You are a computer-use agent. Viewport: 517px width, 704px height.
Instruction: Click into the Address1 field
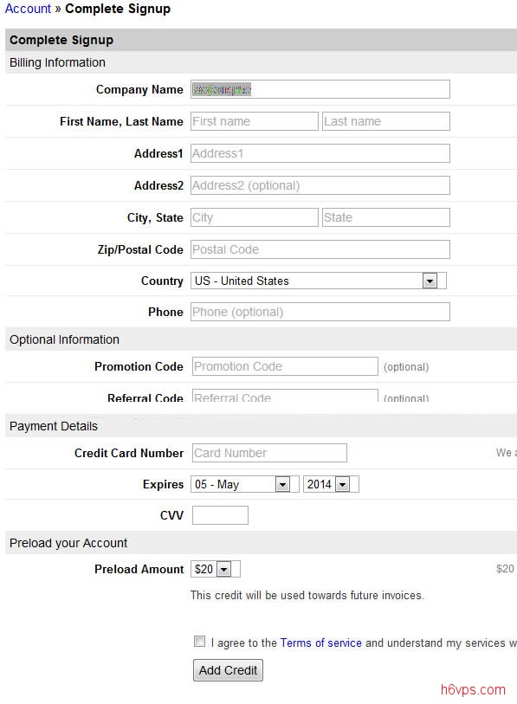tap(320, 153)
